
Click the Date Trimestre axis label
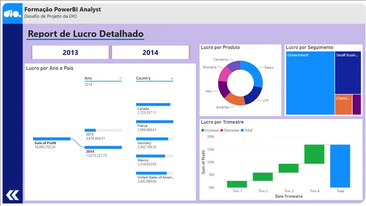(289, 196)
